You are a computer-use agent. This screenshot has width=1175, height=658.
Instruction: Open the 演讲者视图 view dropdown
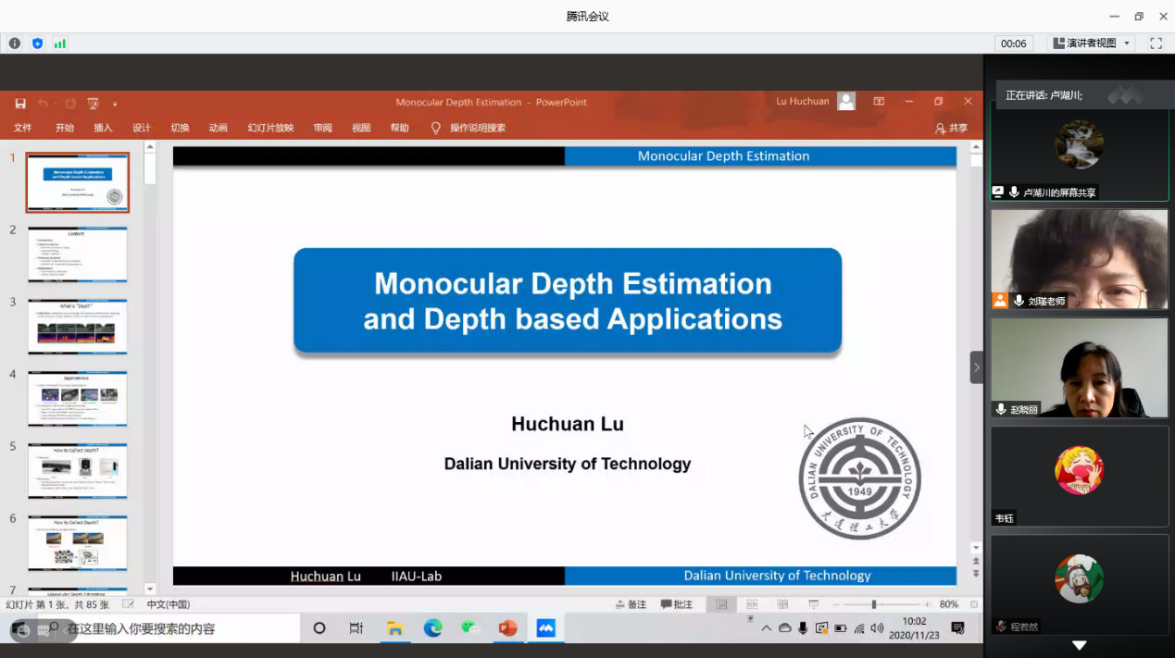point(1093,43)
